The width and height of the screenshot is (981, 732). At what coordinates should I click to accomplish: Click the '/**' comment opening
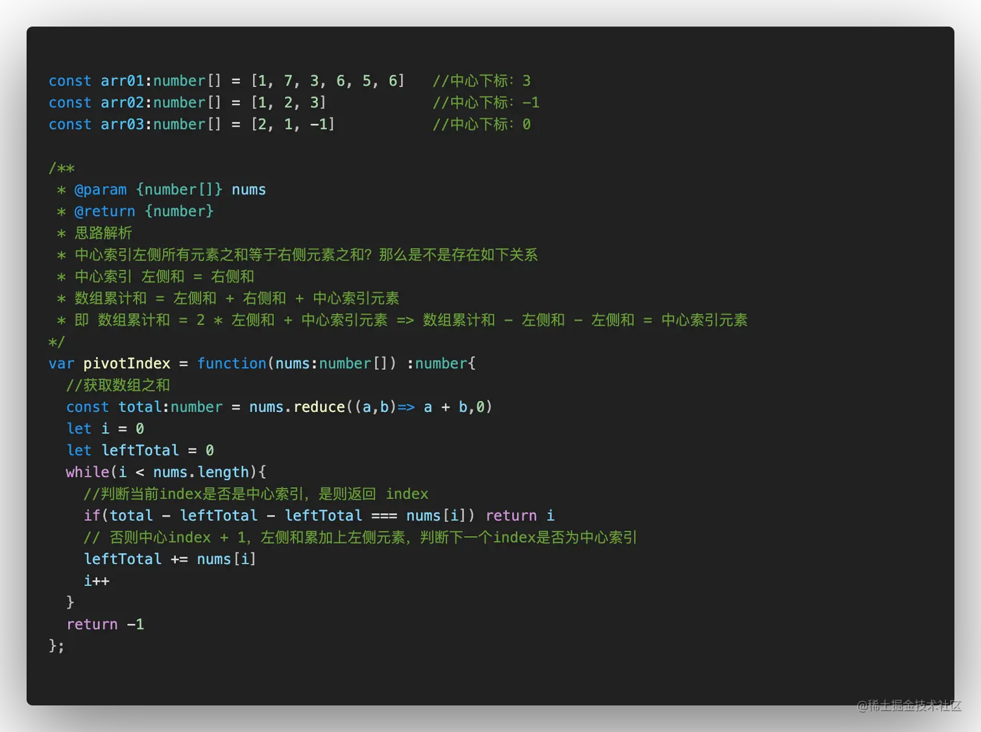[x=62, y=168]
